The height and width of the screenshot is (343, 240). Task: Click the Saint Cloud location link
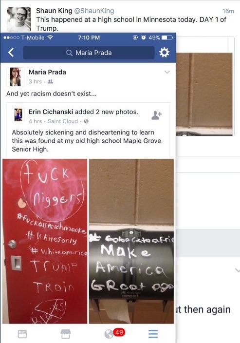pos(63,121)
